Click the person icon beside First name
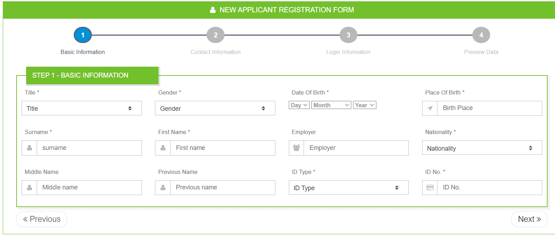555x236 pixels. point(163,148)
